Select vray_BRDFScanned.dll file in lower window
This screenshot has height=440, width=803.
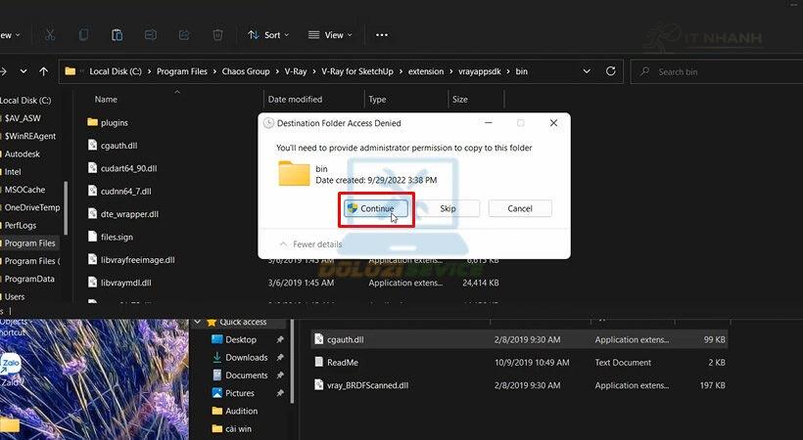(x=520, y=385)
